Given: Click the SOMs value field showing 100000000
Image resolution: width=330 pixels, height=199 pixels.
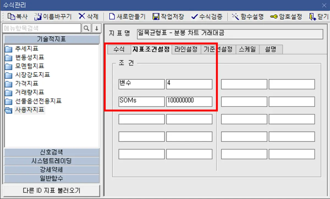Looking at the screenshot, I should [x=189, y=101].
